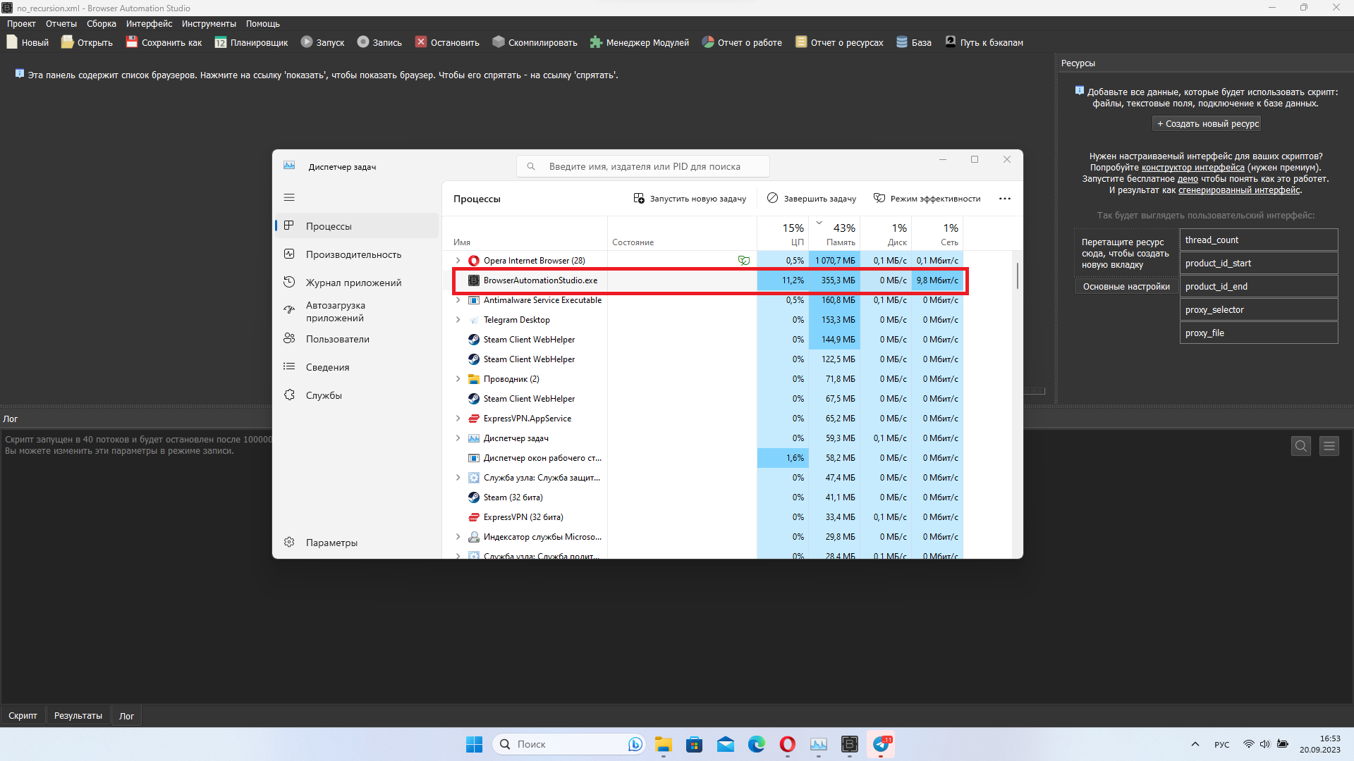Open the Module Manager (Менеджер Модулей) toolbar icon
Image resolution: width=1354 pixels, height=761 pixels.
click(596, 42)
